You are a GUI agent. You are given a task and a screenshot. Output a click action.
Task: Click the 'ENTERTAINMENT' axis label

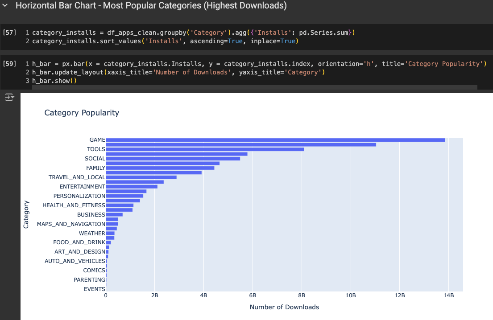pos(83,187)
